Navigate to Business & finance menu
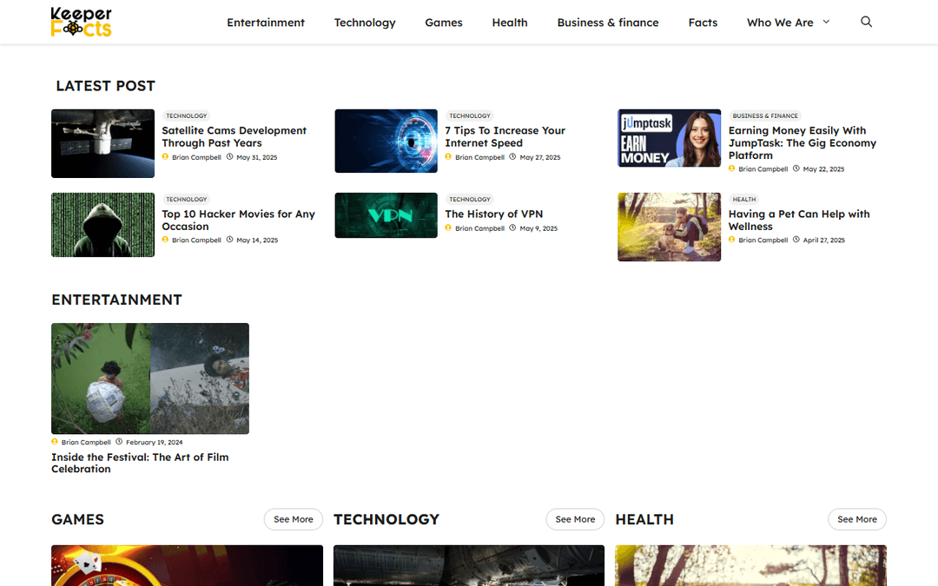The image size is (938, 586). tap(608, 23)
